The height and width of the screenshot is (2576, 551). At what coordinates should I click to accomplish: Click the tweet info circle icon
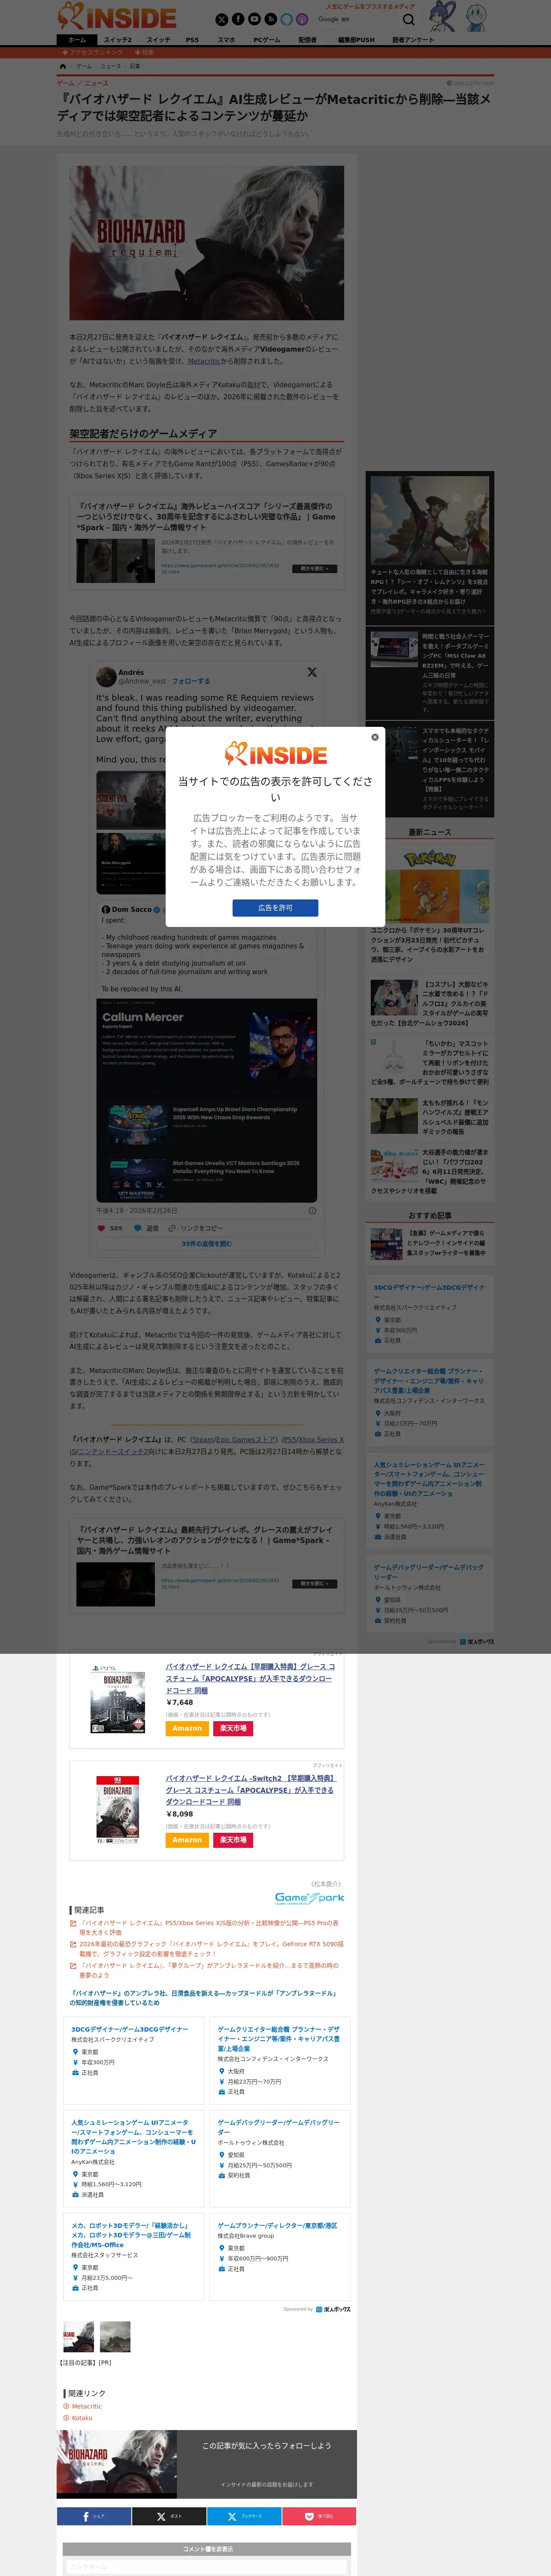(x=312, y=1211)
